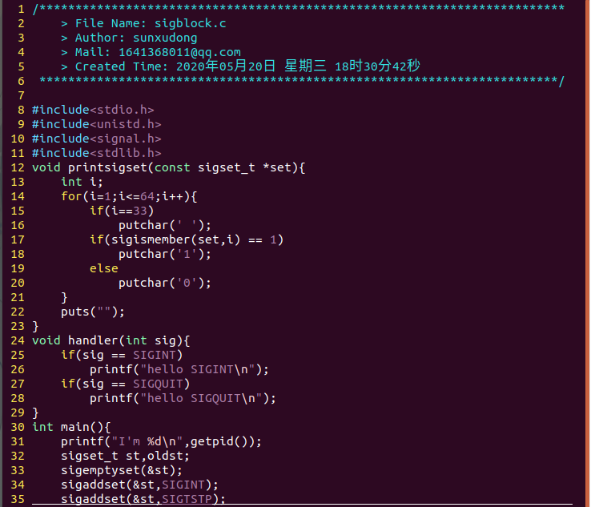Screen dimensions: 591x507
Task: Click the SIGQUIT constant on line 27
Action: (158, 384)
